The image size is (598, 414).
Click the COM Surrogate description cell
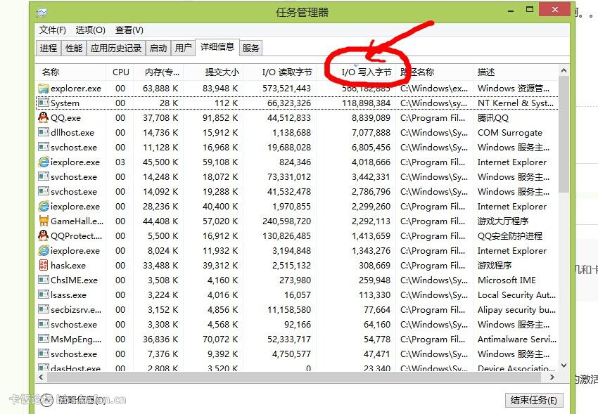[x=510, y=133]
